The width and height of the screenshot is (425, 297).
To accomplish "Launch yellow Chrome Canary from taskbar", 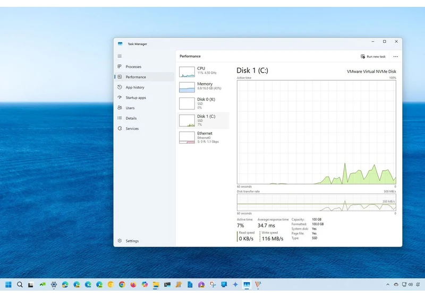I will 110,285.
